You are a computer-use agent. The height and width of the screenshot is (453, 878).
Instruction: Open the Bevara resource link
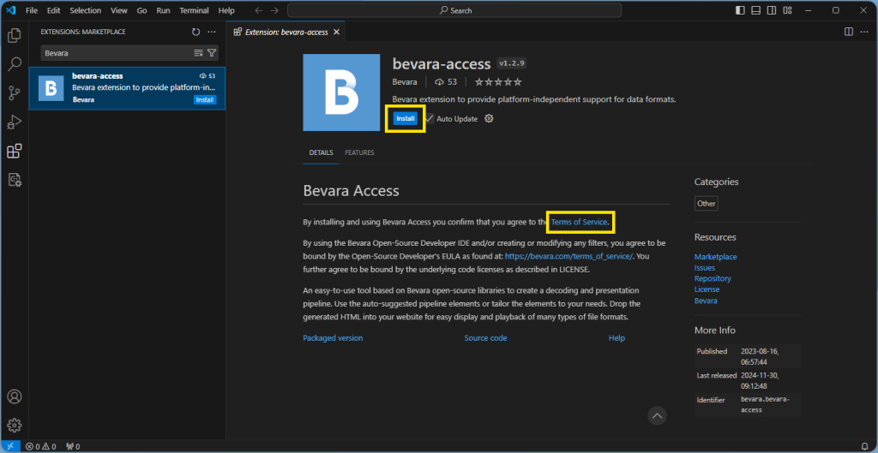point(706,301)
